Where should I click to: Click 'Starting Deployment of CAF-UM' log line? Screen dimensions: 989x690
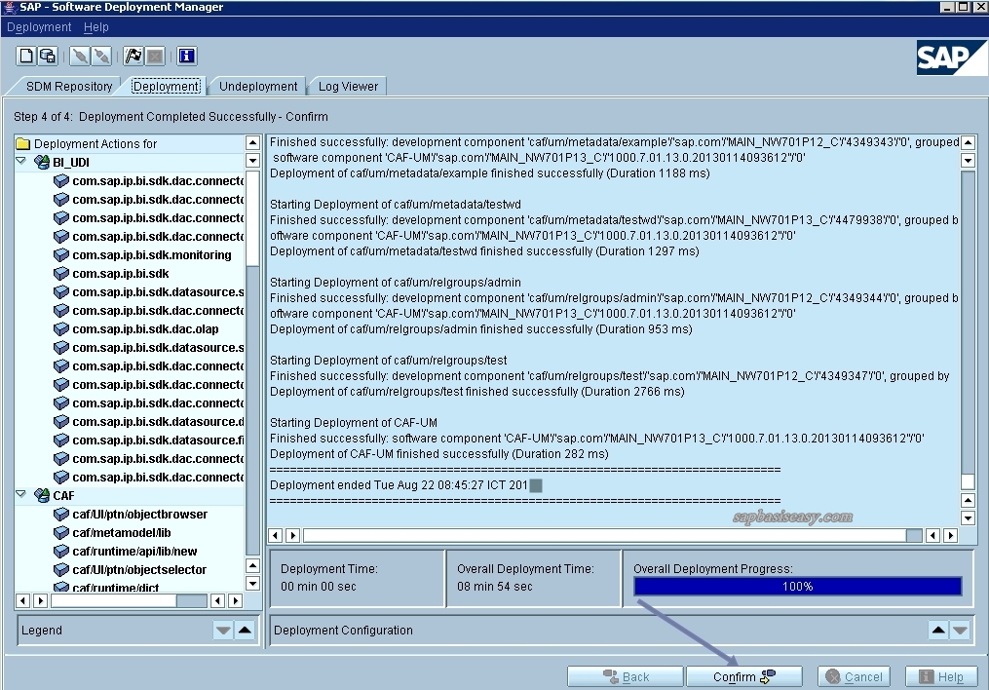click(353, 423)
